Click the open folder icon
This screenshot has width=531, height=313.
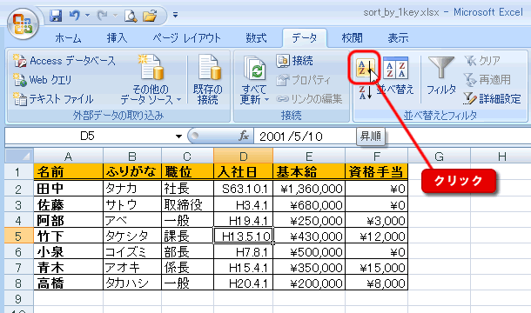(x=150, y=16)
